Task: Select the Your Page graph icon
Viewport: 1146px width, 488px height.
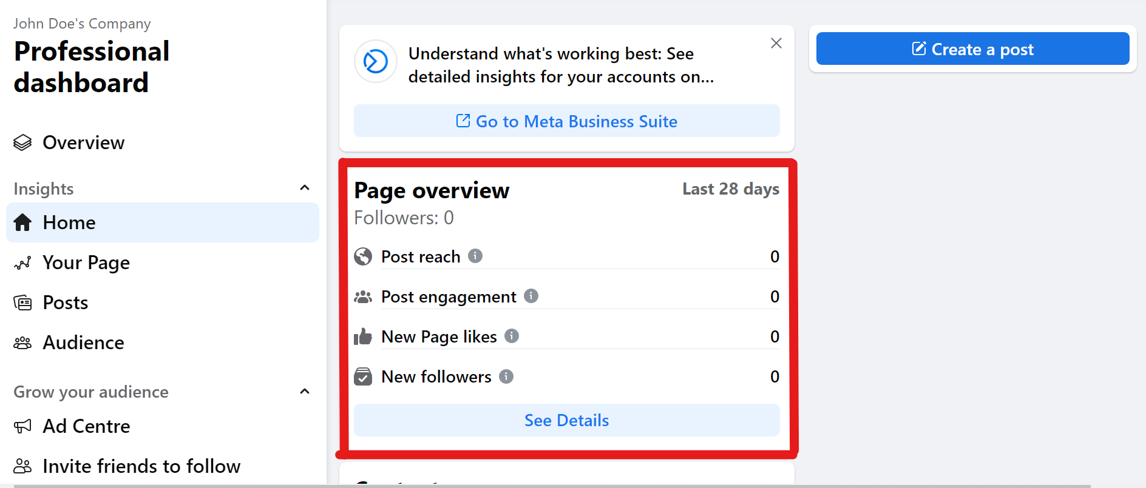Action: (23, 262)
